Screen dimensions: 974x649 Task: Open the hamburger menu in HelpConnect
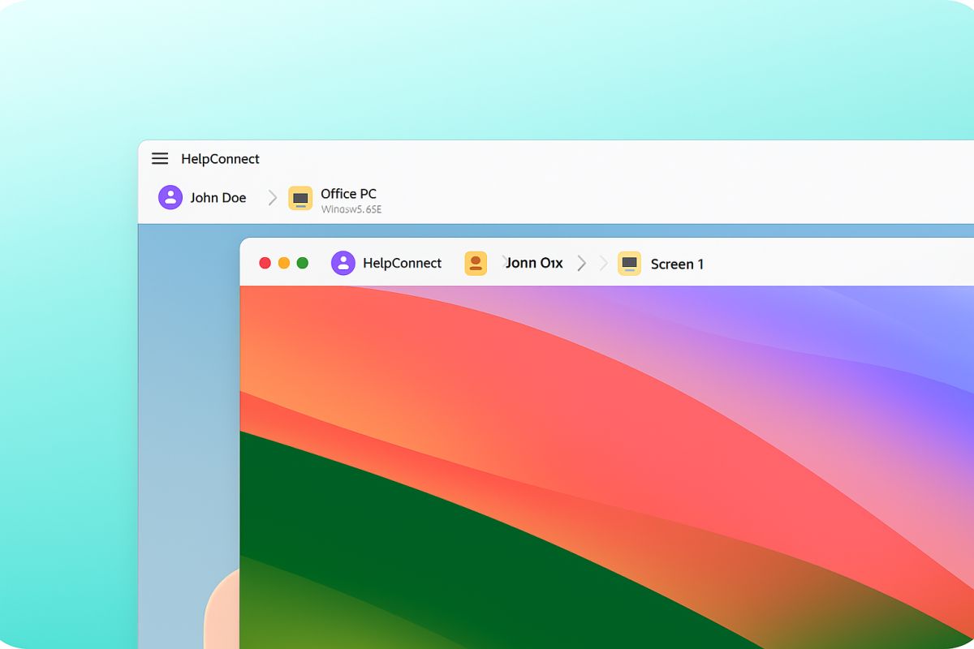[160, 159]
